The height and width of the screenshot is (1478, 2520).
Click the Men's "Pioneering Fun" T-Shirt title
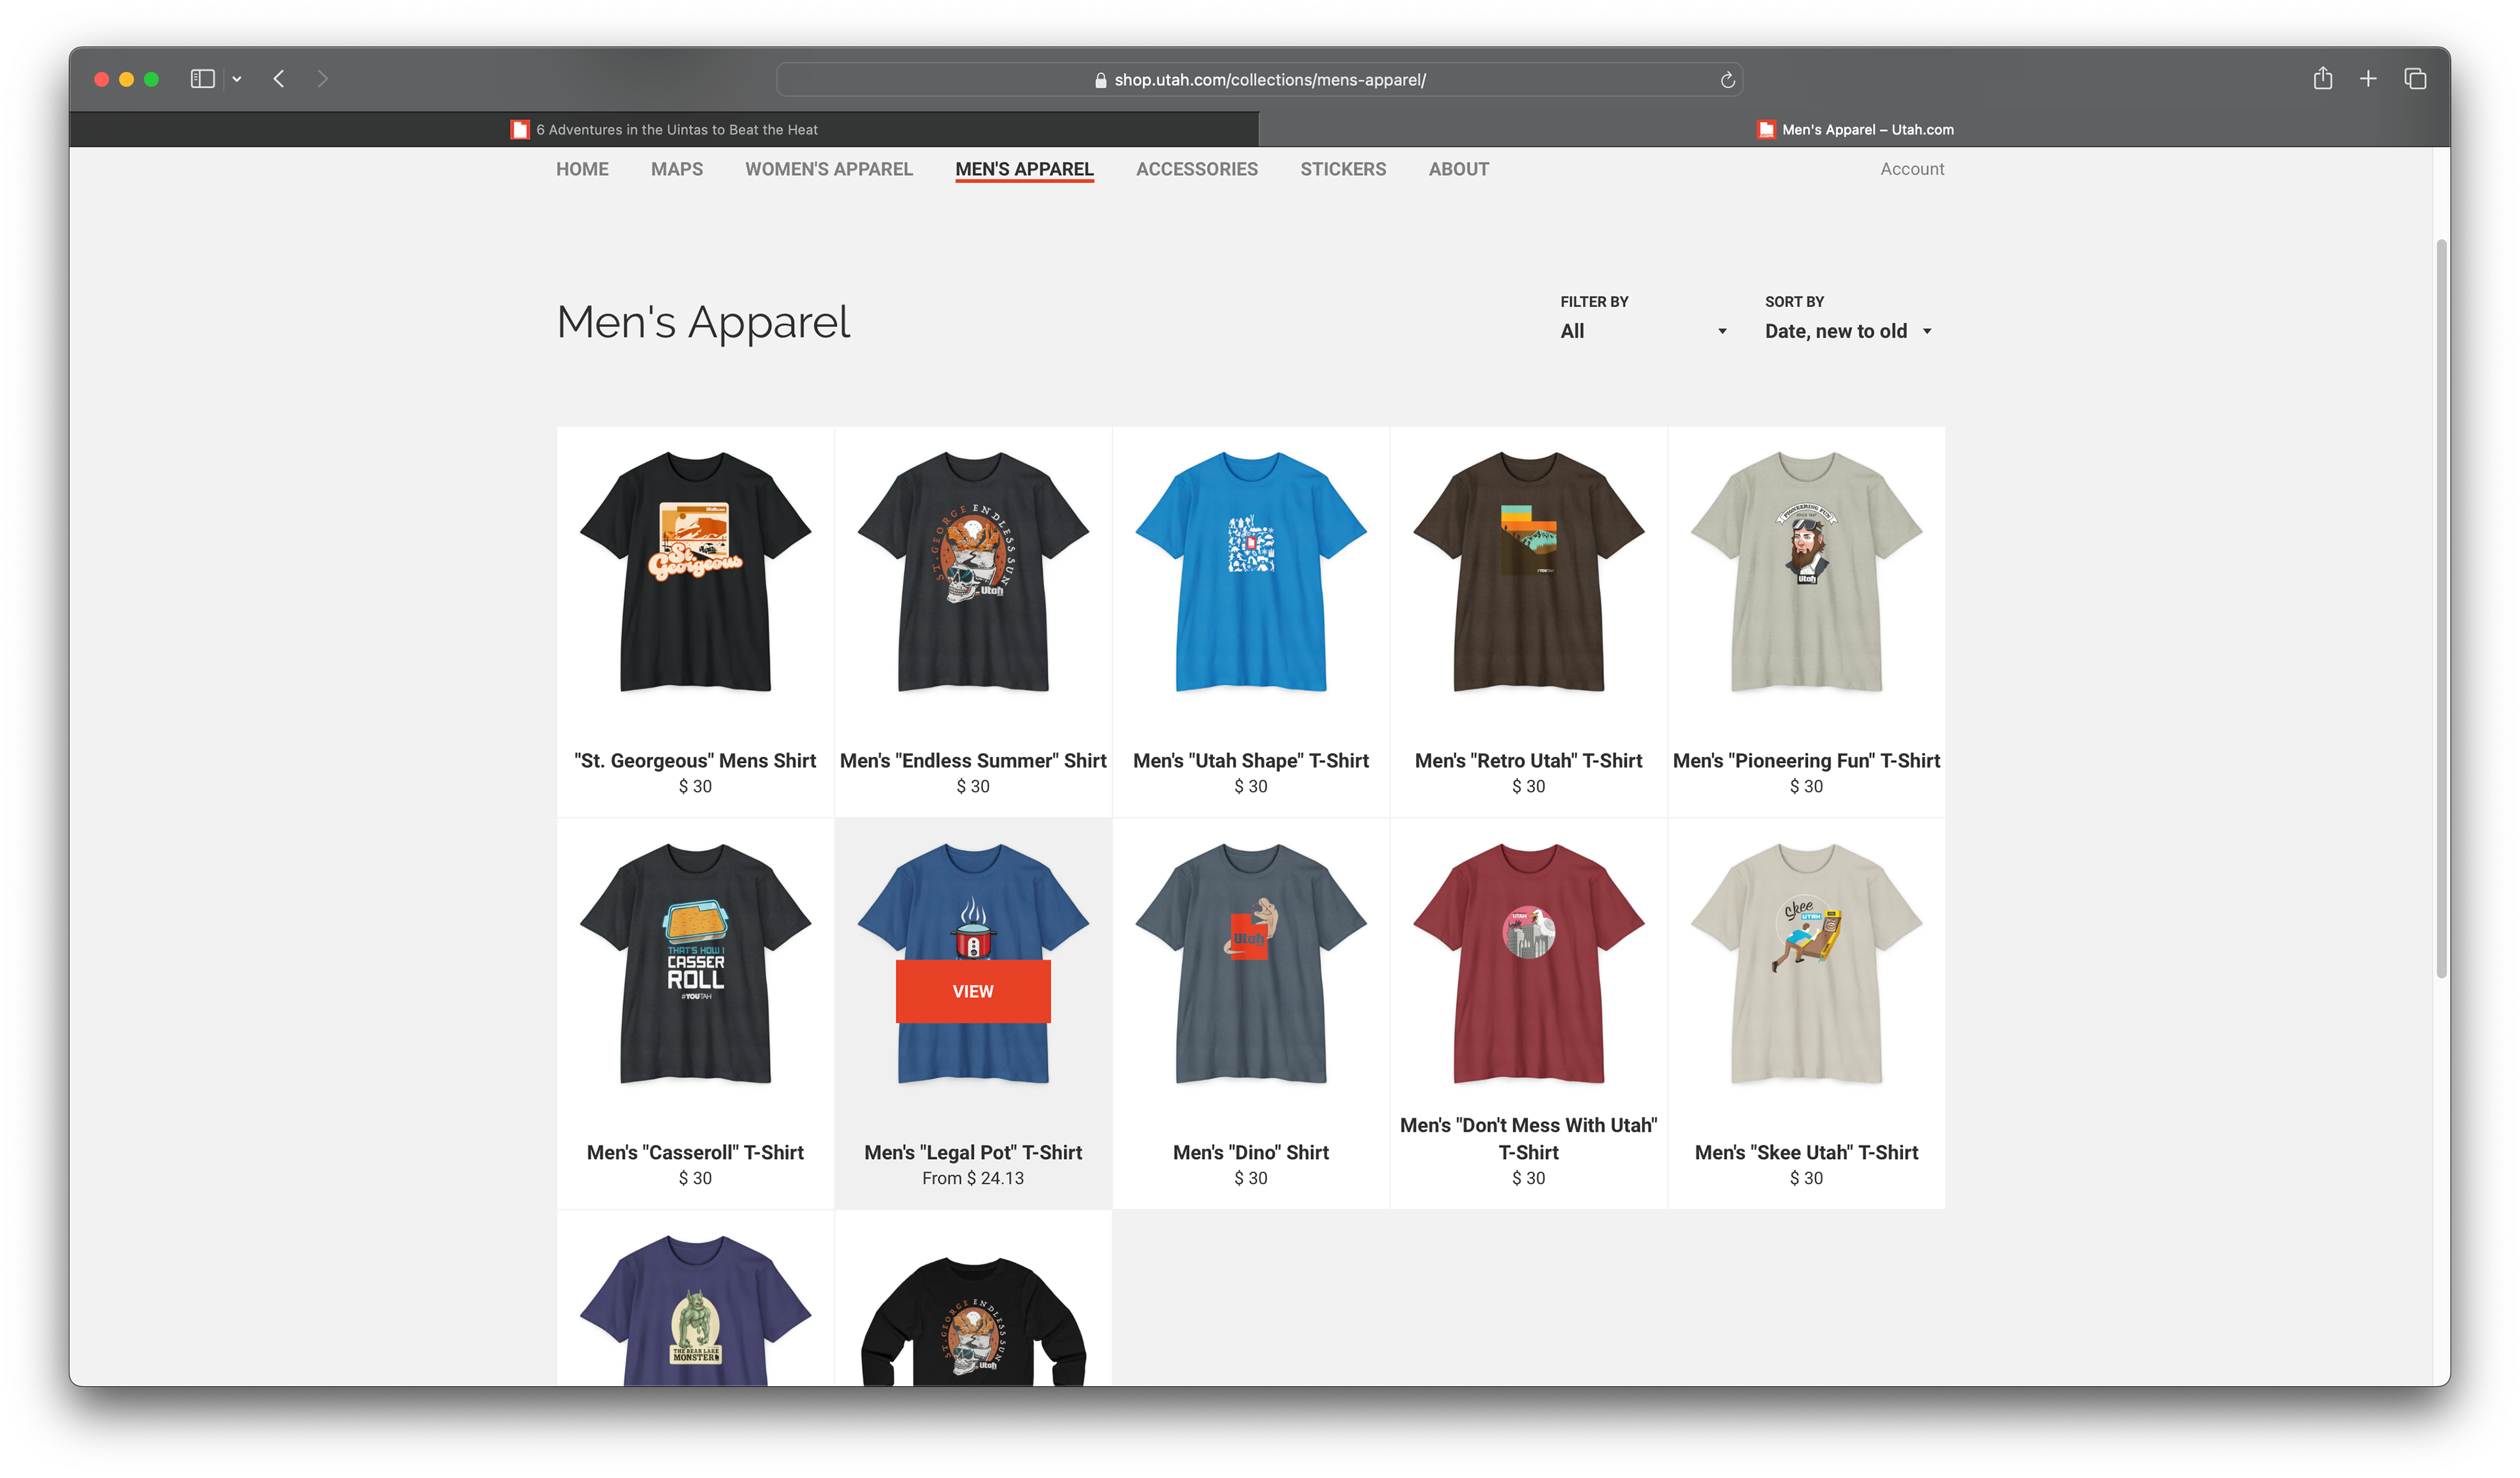[x=1806, y=760]
